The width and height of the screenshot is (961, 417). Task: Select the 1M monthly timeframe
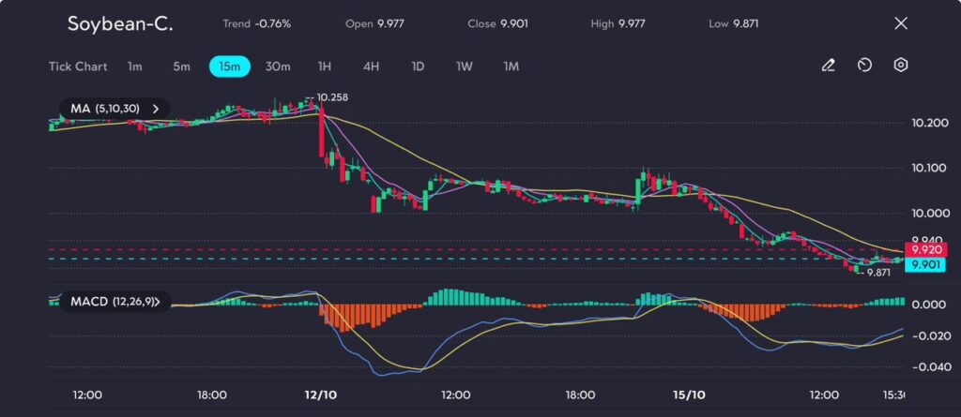point(511,67)
